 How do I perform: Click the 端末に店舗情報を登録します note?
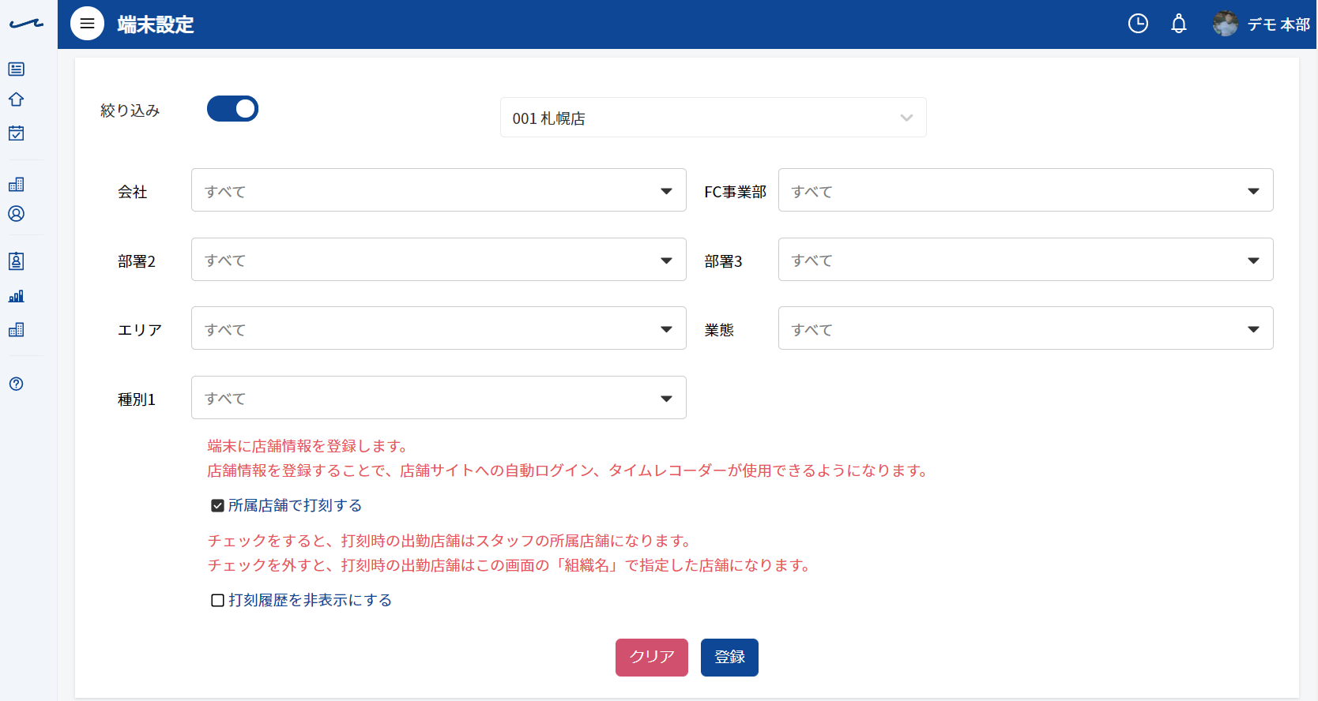point(307,447)
